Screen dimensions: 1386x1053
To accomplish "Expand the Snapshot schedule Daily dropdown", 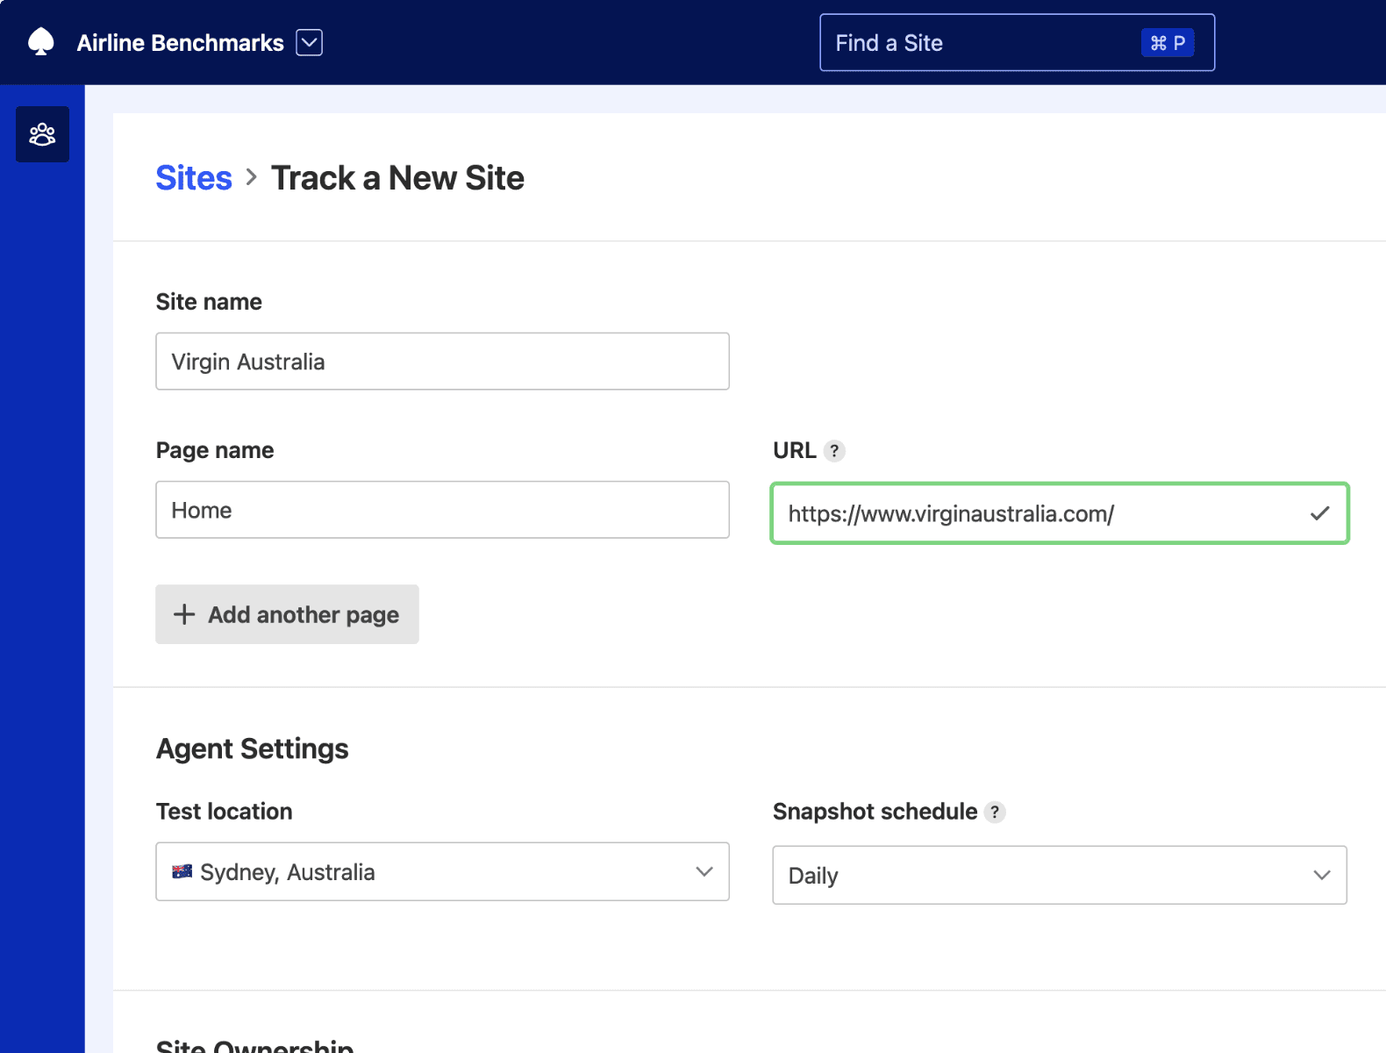I will click(1059, 875).
